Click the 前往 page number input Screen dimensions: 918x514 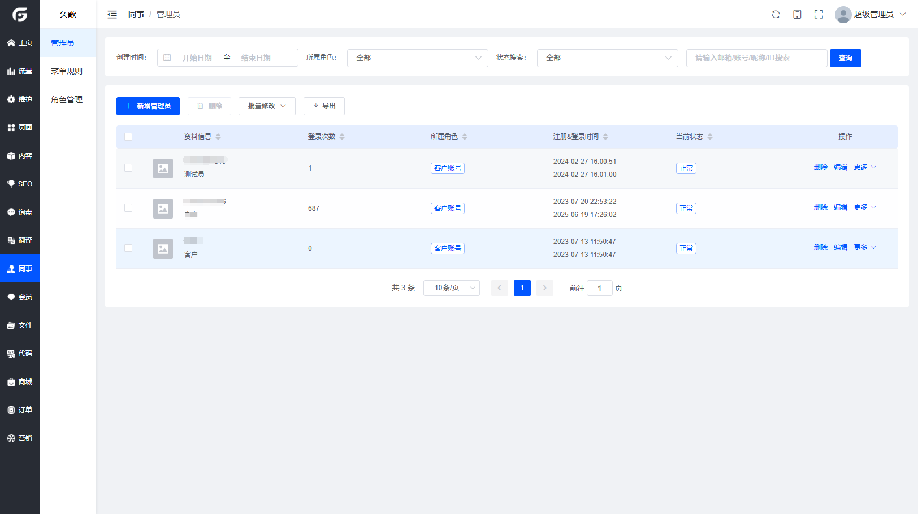pyautogui.click(x=599, y=288)
